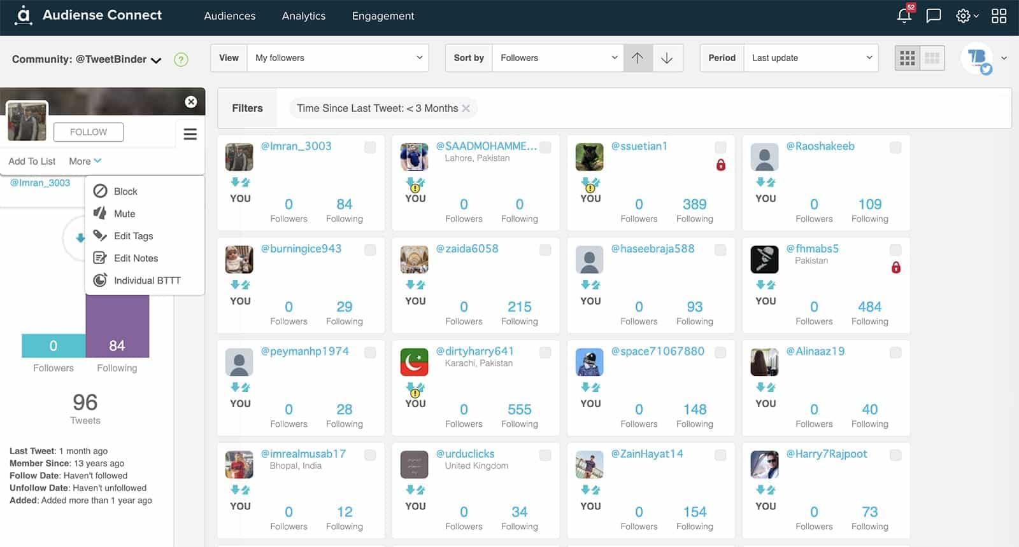The width and height of the screenshot is (1019, 547).
Task: Click the FOLLOW button
Action: [89, 132]
